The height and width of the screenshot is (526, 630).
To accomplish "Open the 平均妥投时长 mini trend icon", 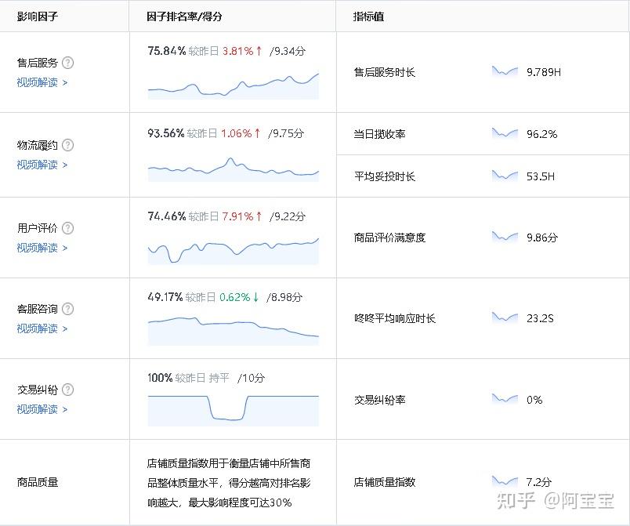I will click(x=505, y=176).
